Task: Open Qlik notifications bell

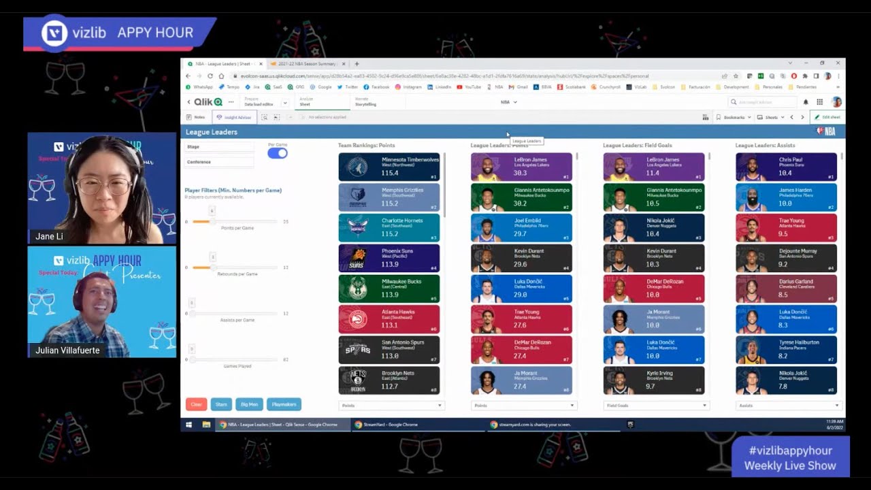Action: pos(806,102)
